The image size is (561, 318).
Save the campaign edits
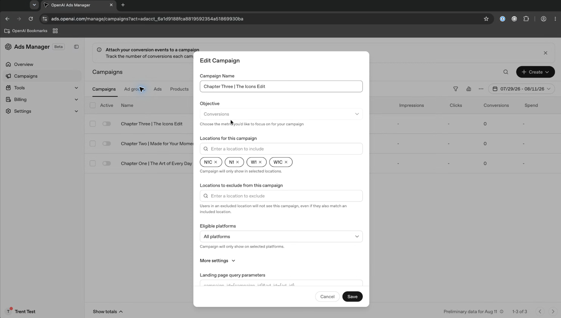(352, 297)
